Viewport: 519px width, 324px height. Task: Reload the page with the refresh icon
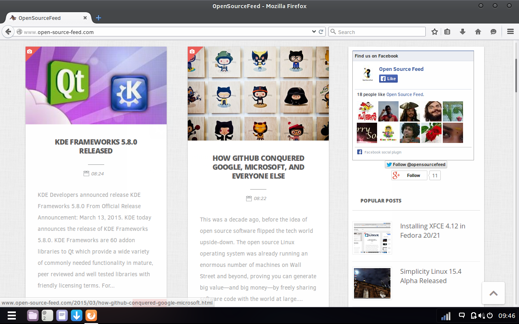click(x=321, y=32)
